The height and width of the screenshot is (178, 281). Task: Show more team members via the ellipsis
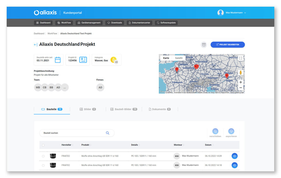[x=65, y=88]
